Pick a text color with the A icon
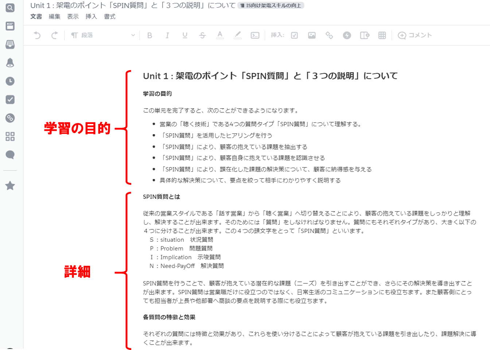Screen dimensions: 490x350 click(x=220, y=35)
